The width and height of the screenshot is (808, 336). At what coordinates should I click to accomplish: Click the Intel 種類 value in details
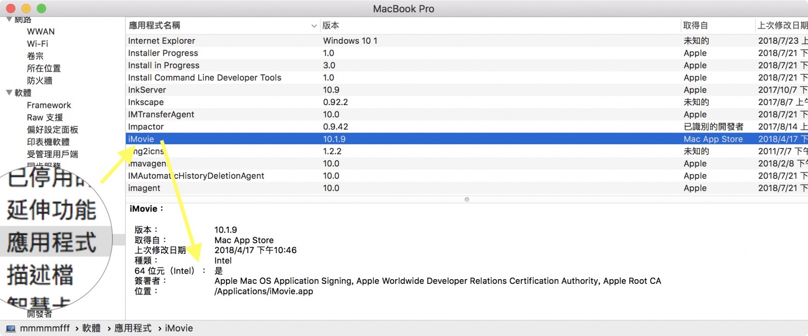(x=223, y=261)
